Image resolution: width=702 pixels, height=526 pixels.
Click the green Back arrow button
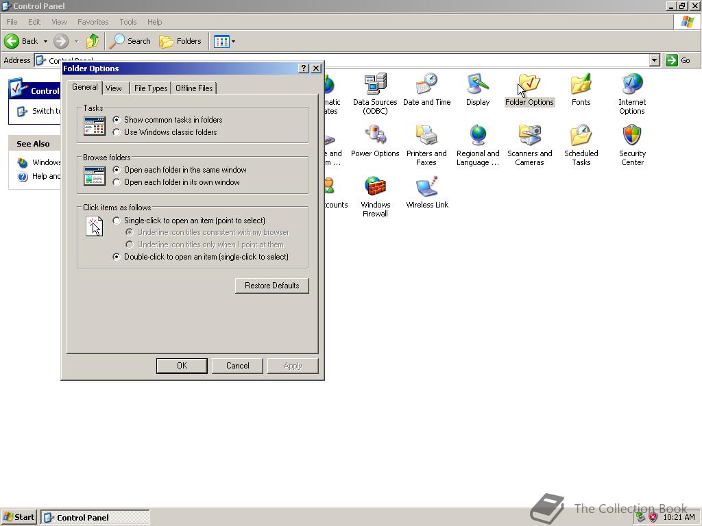point(12,41)
